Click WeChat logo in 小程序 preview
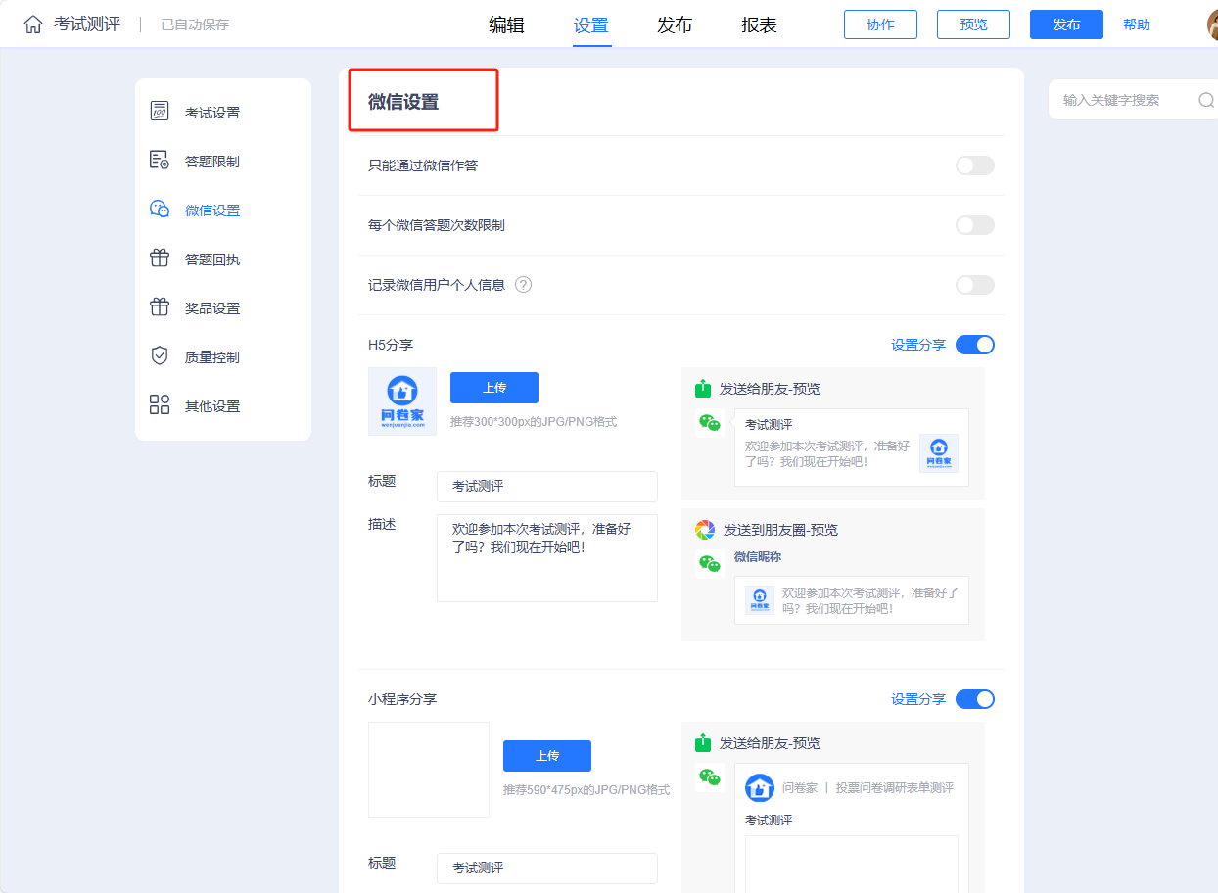This screenshot has height=893, width=1218. click(710, 777)
